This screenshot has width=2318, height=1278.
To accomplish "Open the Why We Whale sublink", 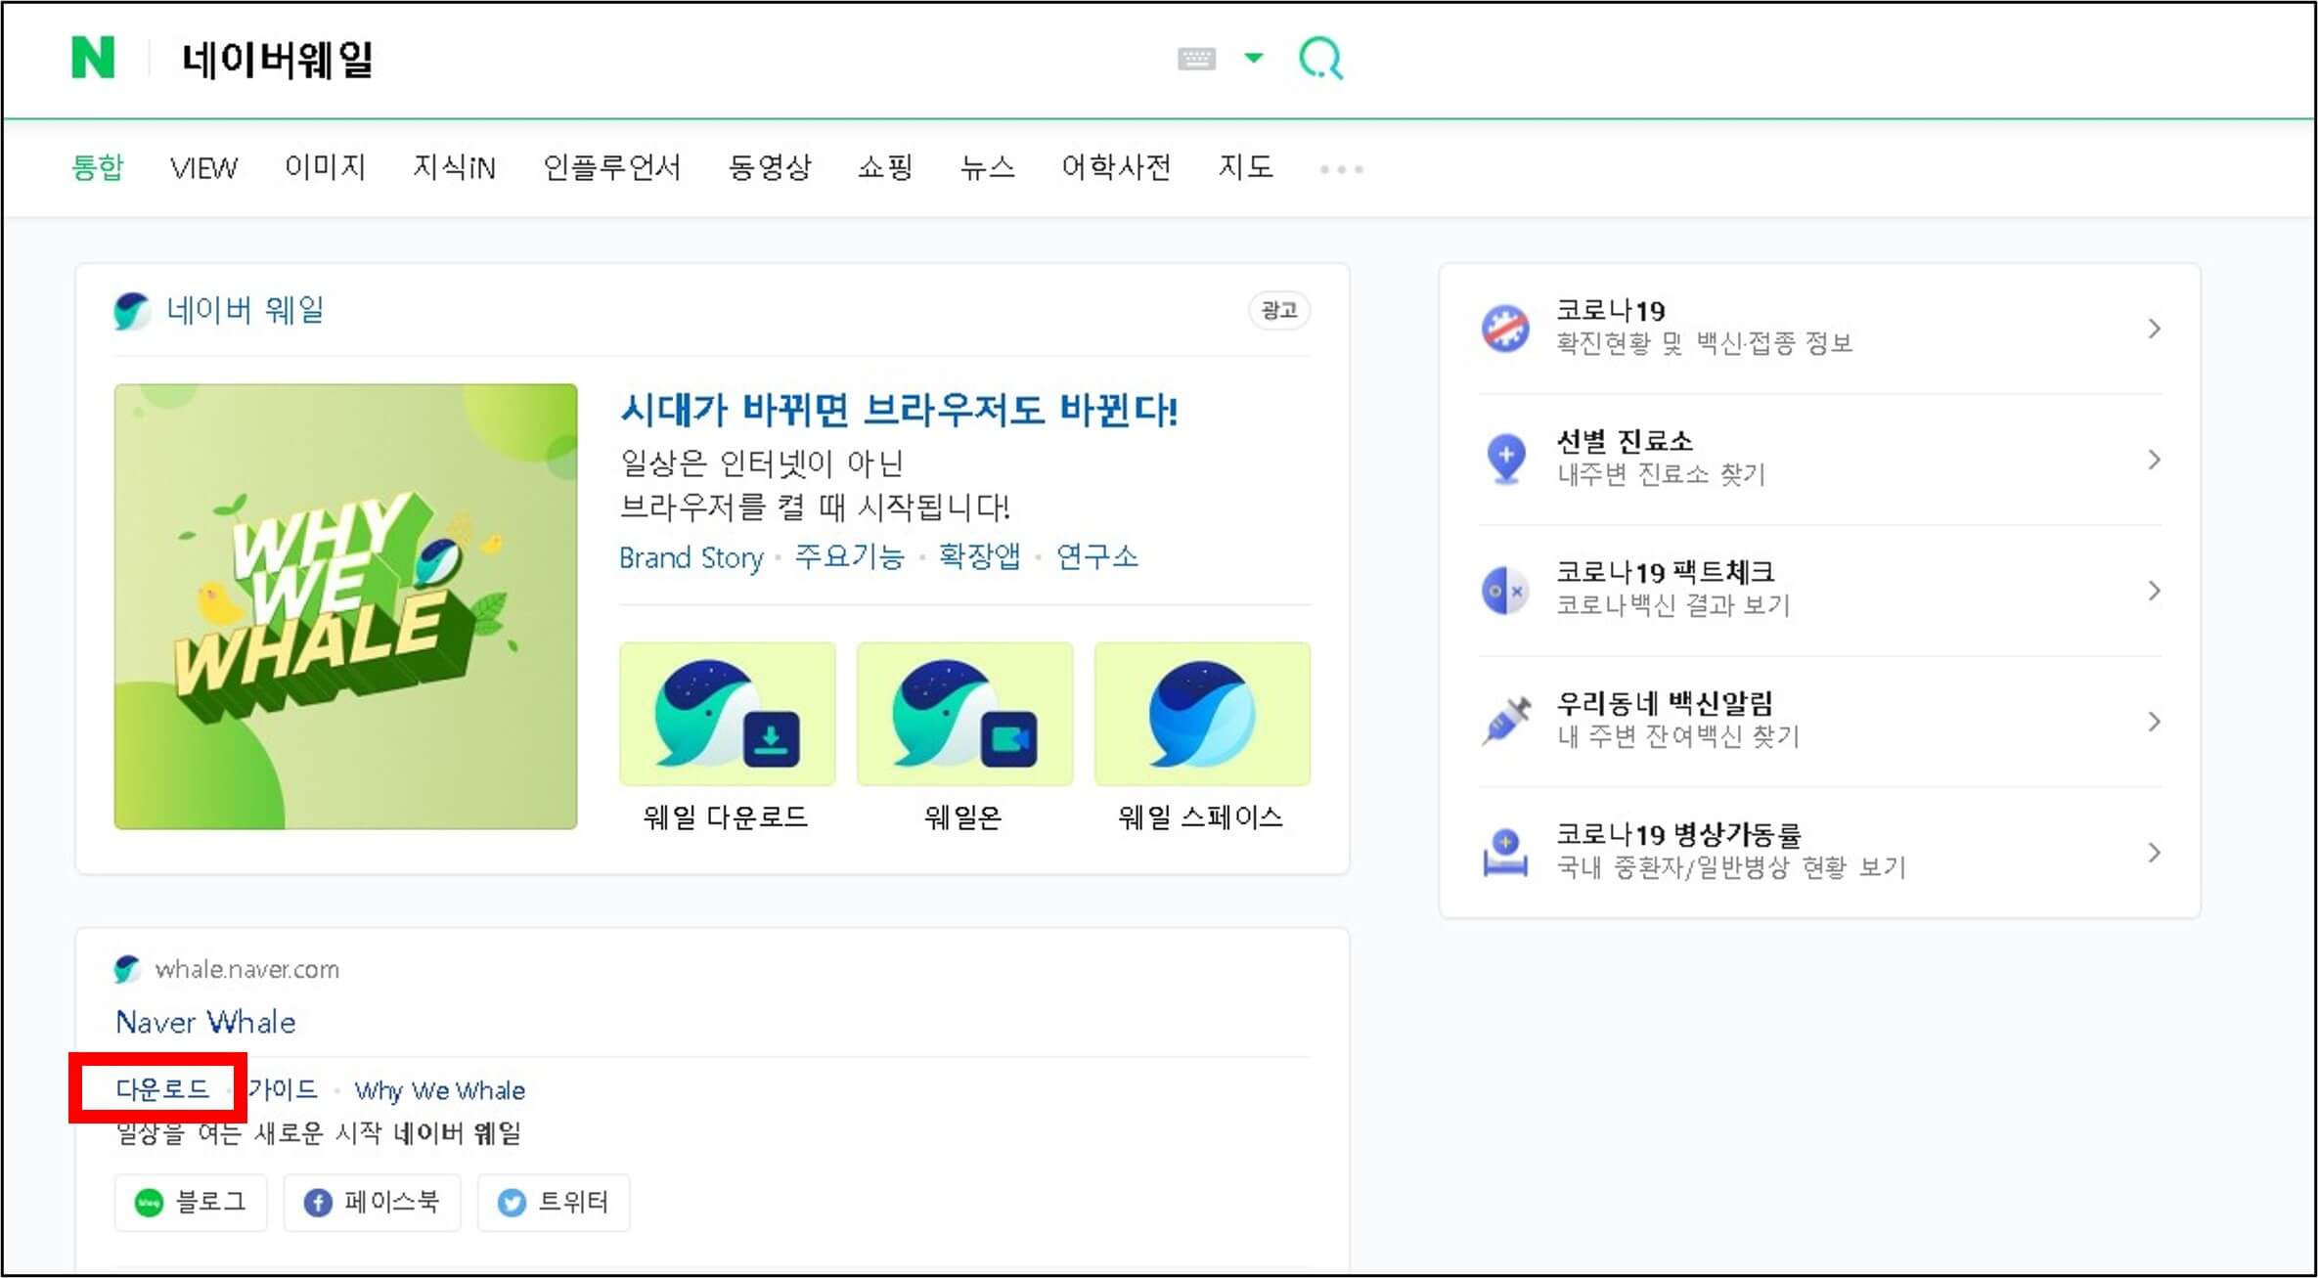I will [x=439, y=1090].
